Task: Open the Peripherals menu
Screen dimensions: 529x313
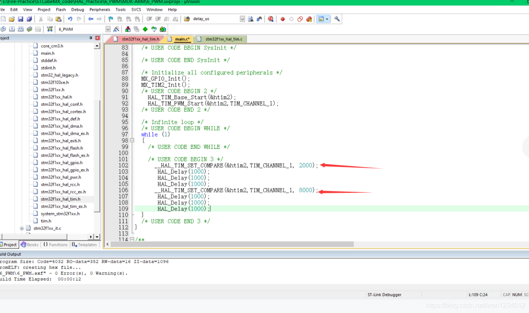Action: tap(100, 10)
